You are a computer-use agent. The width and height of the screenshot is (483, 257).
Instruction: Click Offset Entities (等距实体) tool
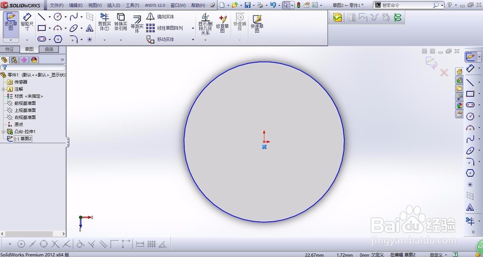pos(137,23)
